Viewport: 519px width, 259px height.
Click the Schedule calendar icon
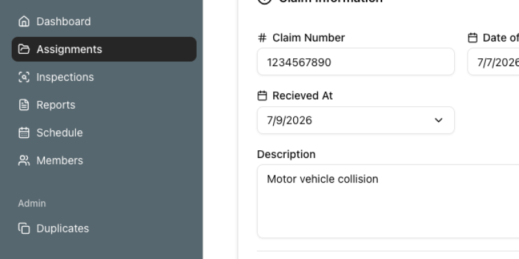pos(24,133)
